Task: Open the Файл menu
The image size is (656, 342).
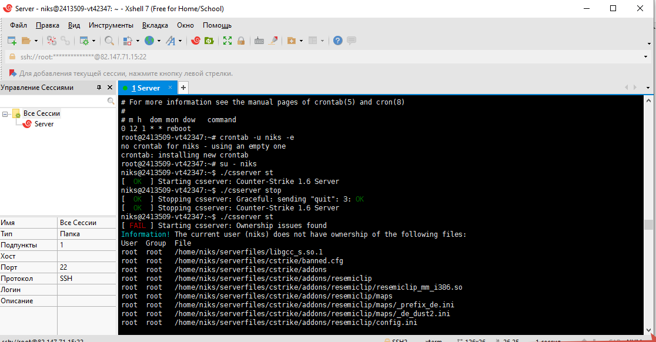Action: (x=18, y=25)
